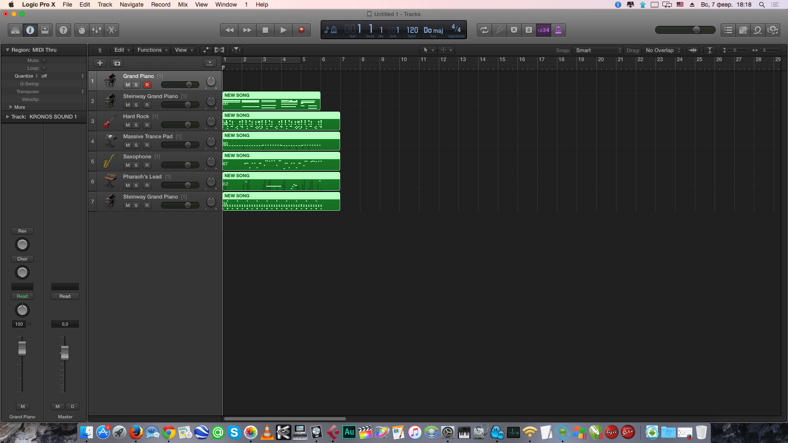
Task: Enable the metronome click button
Action: pyautogui.click(x=558, y=30)
